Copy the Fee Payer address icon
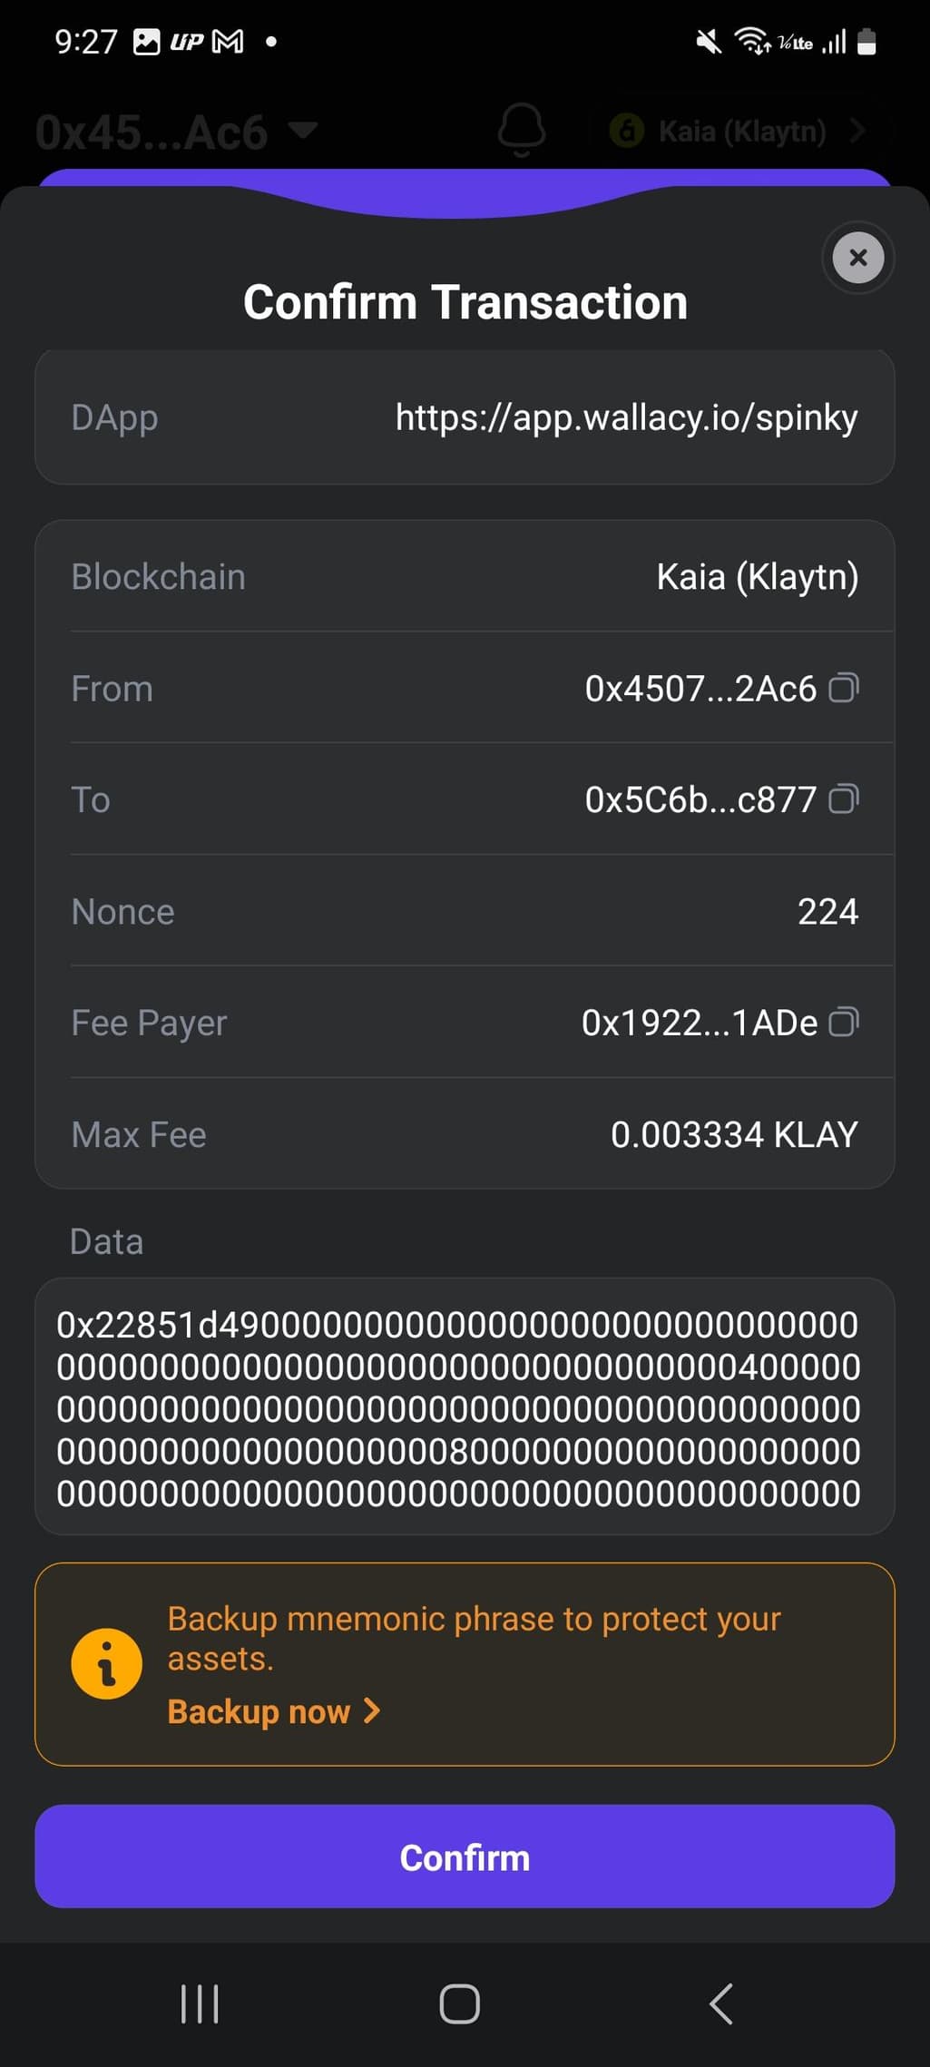This screenshot has height=2067, width=930. [x=844, y=1023]
